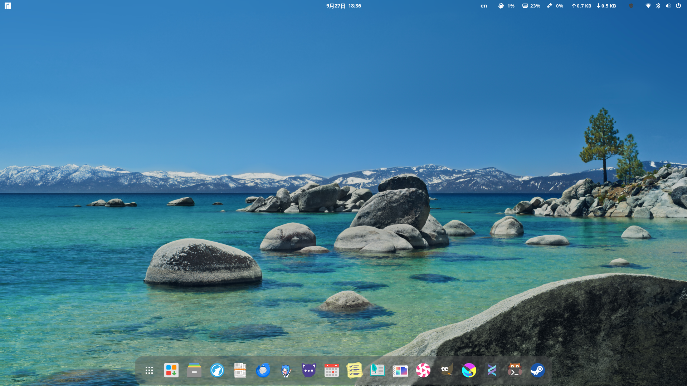Image resolution: width=687 pixels, height=386 pixels.
Task: Launch GIMP from the dock
Action: [446, 370]
